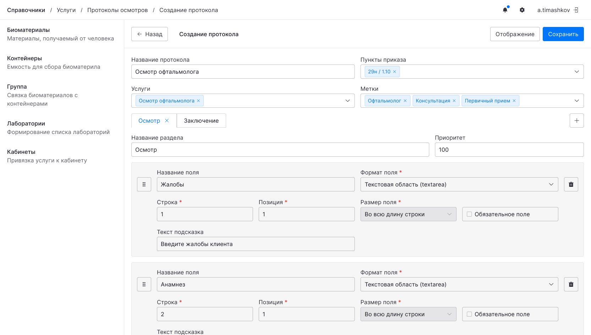Close the Осмотр section tab
The width and height of the screenshot is (591, 335).
pos(167,121)
